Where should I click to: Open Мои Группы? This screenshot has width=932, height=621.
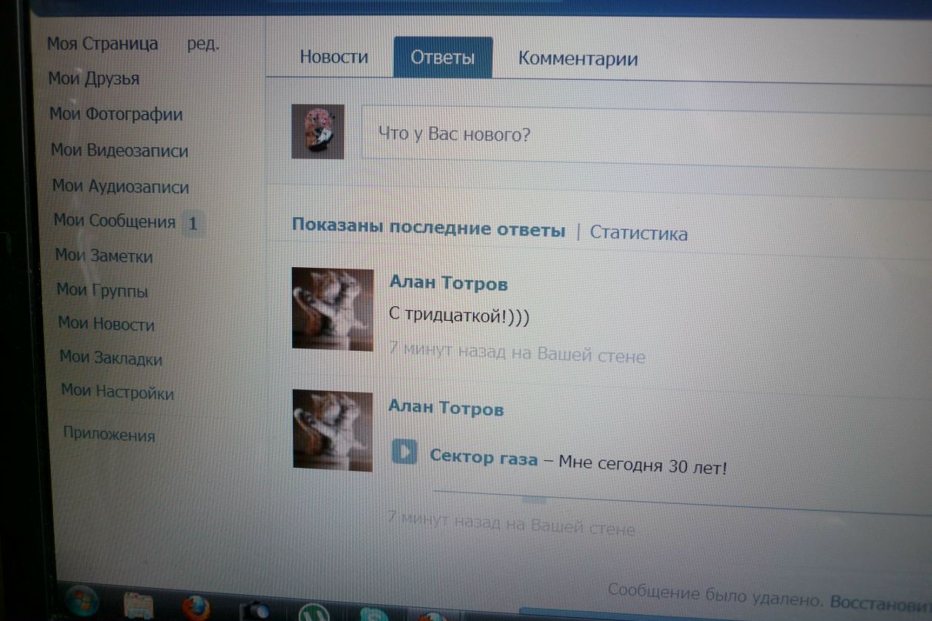pos(102,291)
